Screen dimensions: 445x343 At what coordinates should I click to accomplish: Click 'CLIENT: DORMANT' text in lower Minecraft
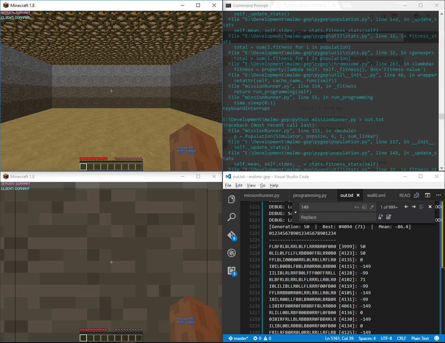[x=15, y=189]
